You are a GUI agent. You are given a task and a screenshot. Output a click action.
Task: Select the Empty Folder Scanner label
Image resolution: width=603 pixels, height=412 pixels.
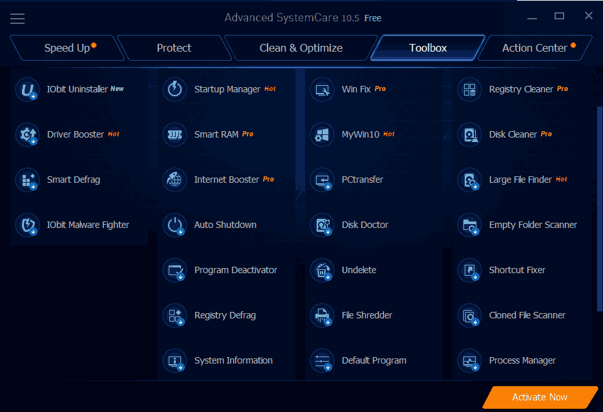click(533, 225)
